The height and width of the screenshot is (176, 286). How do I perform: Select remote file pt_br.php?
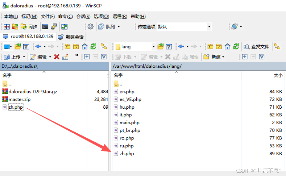click(x=130, y=130)
